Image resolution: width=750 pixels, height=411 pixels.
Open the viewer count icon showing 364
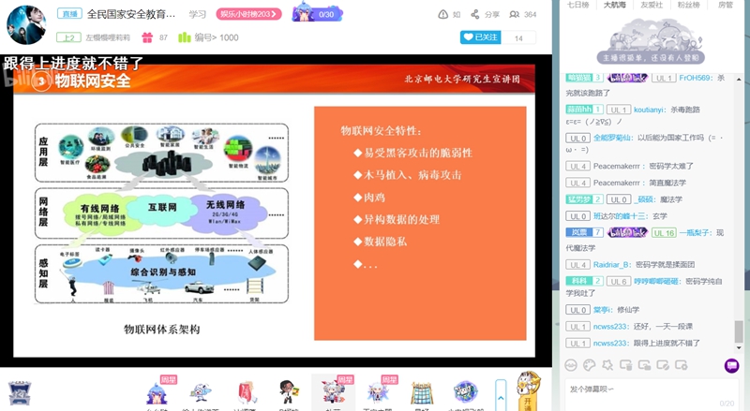tap(515, 14)
